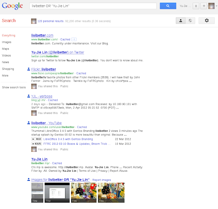Switch to Maps search category
Image resolution: width=218 pixels, height=209 pixels.
tap(5, 49)
